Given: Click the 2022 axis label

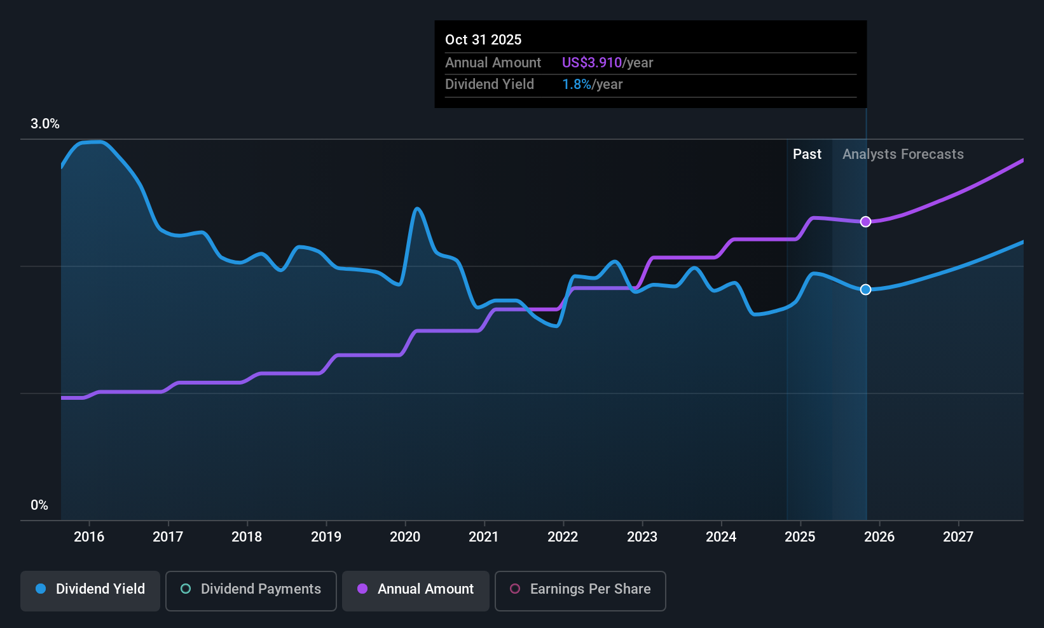Looking at the screenshot, I should tap(563, 537).
